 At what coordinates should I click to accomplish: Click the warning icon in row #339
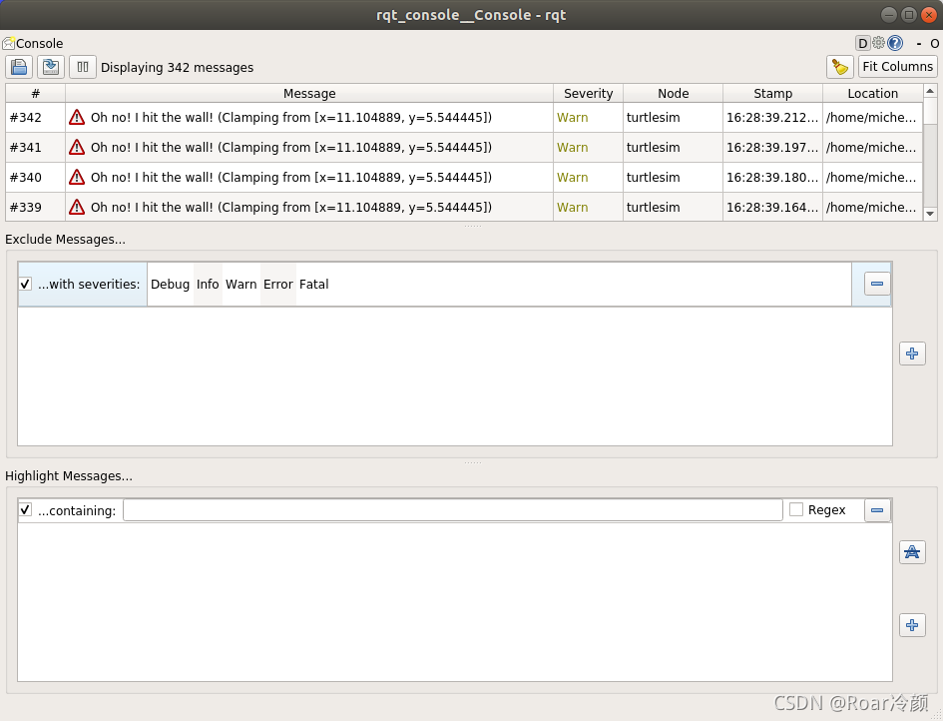coord(77,207)
